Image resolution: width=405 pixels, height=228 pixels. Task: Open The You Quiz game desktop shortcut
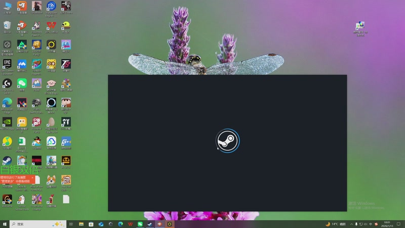[66, 183]
